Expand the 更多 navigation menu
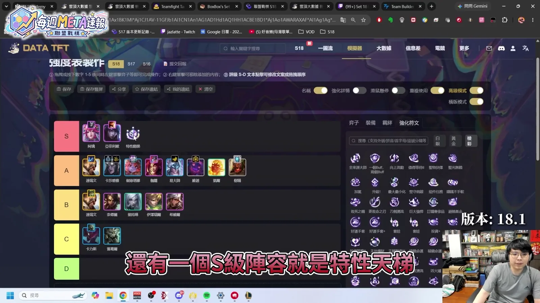 (464, 48)
